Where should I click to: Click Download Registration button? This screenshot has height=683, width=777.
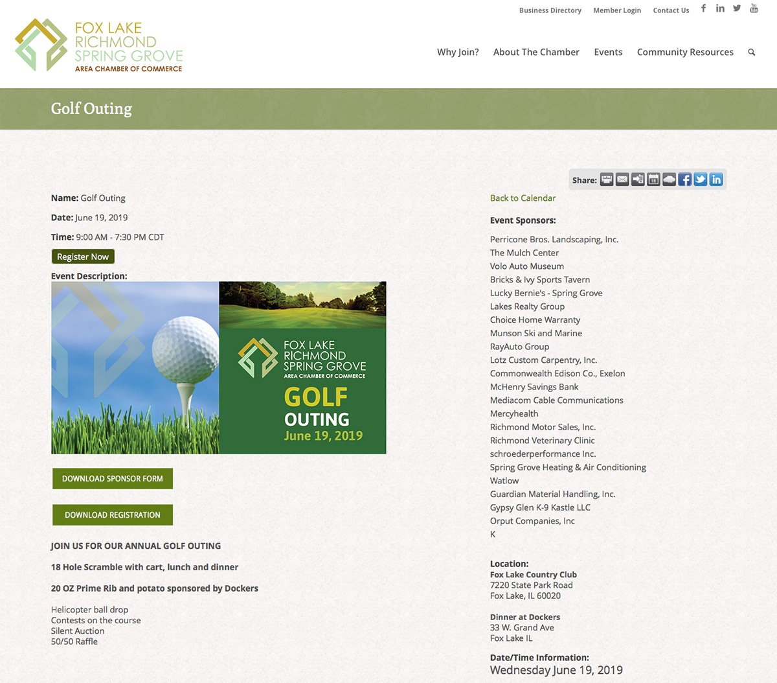click(113, 515)
